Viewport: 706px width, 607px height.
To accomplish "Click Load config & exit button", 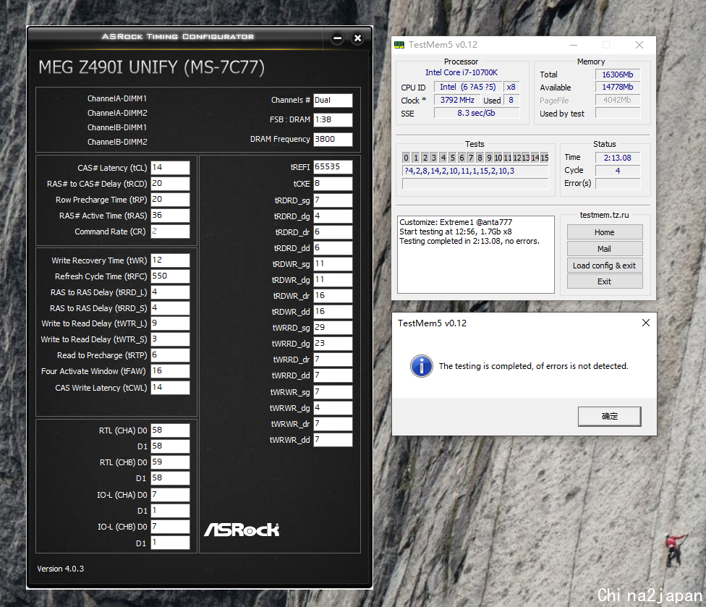I will 604,266.
